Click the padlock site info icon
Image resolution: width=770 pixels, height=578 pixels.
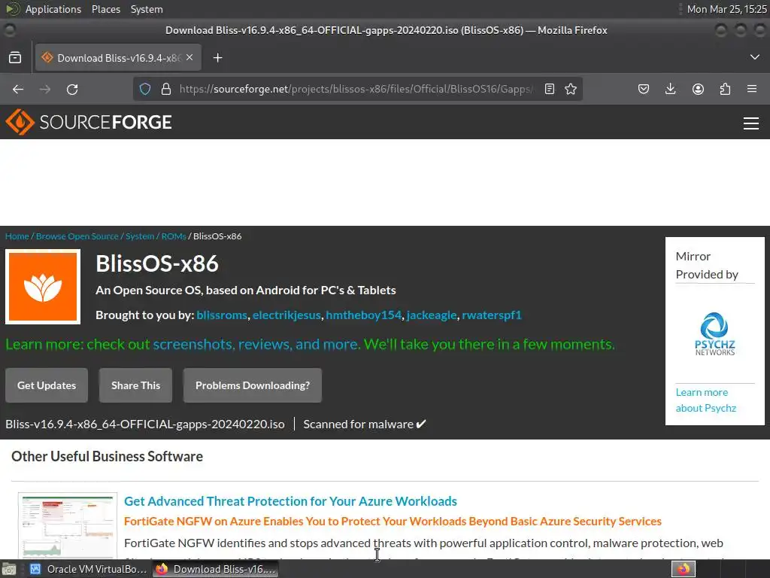pos(166,89)
